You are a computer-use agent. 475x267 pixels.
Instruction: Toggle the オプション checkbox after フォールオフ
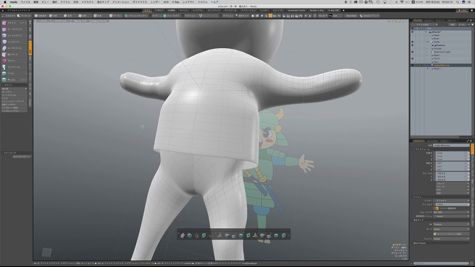click(x=183, y=16)
